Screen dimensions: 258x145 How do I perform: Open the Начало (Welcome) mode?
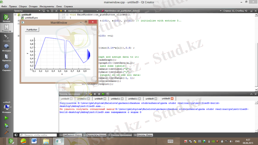6,18
